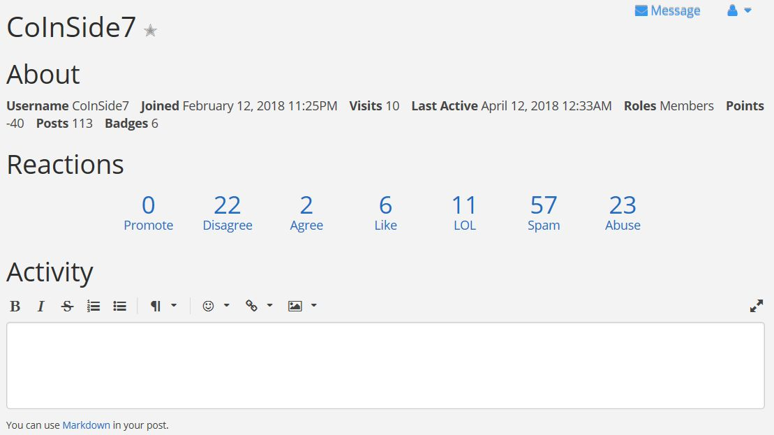View the 23 Abuse reactions
The width and height of the screenshot is (774, 435).
point(623,213)
